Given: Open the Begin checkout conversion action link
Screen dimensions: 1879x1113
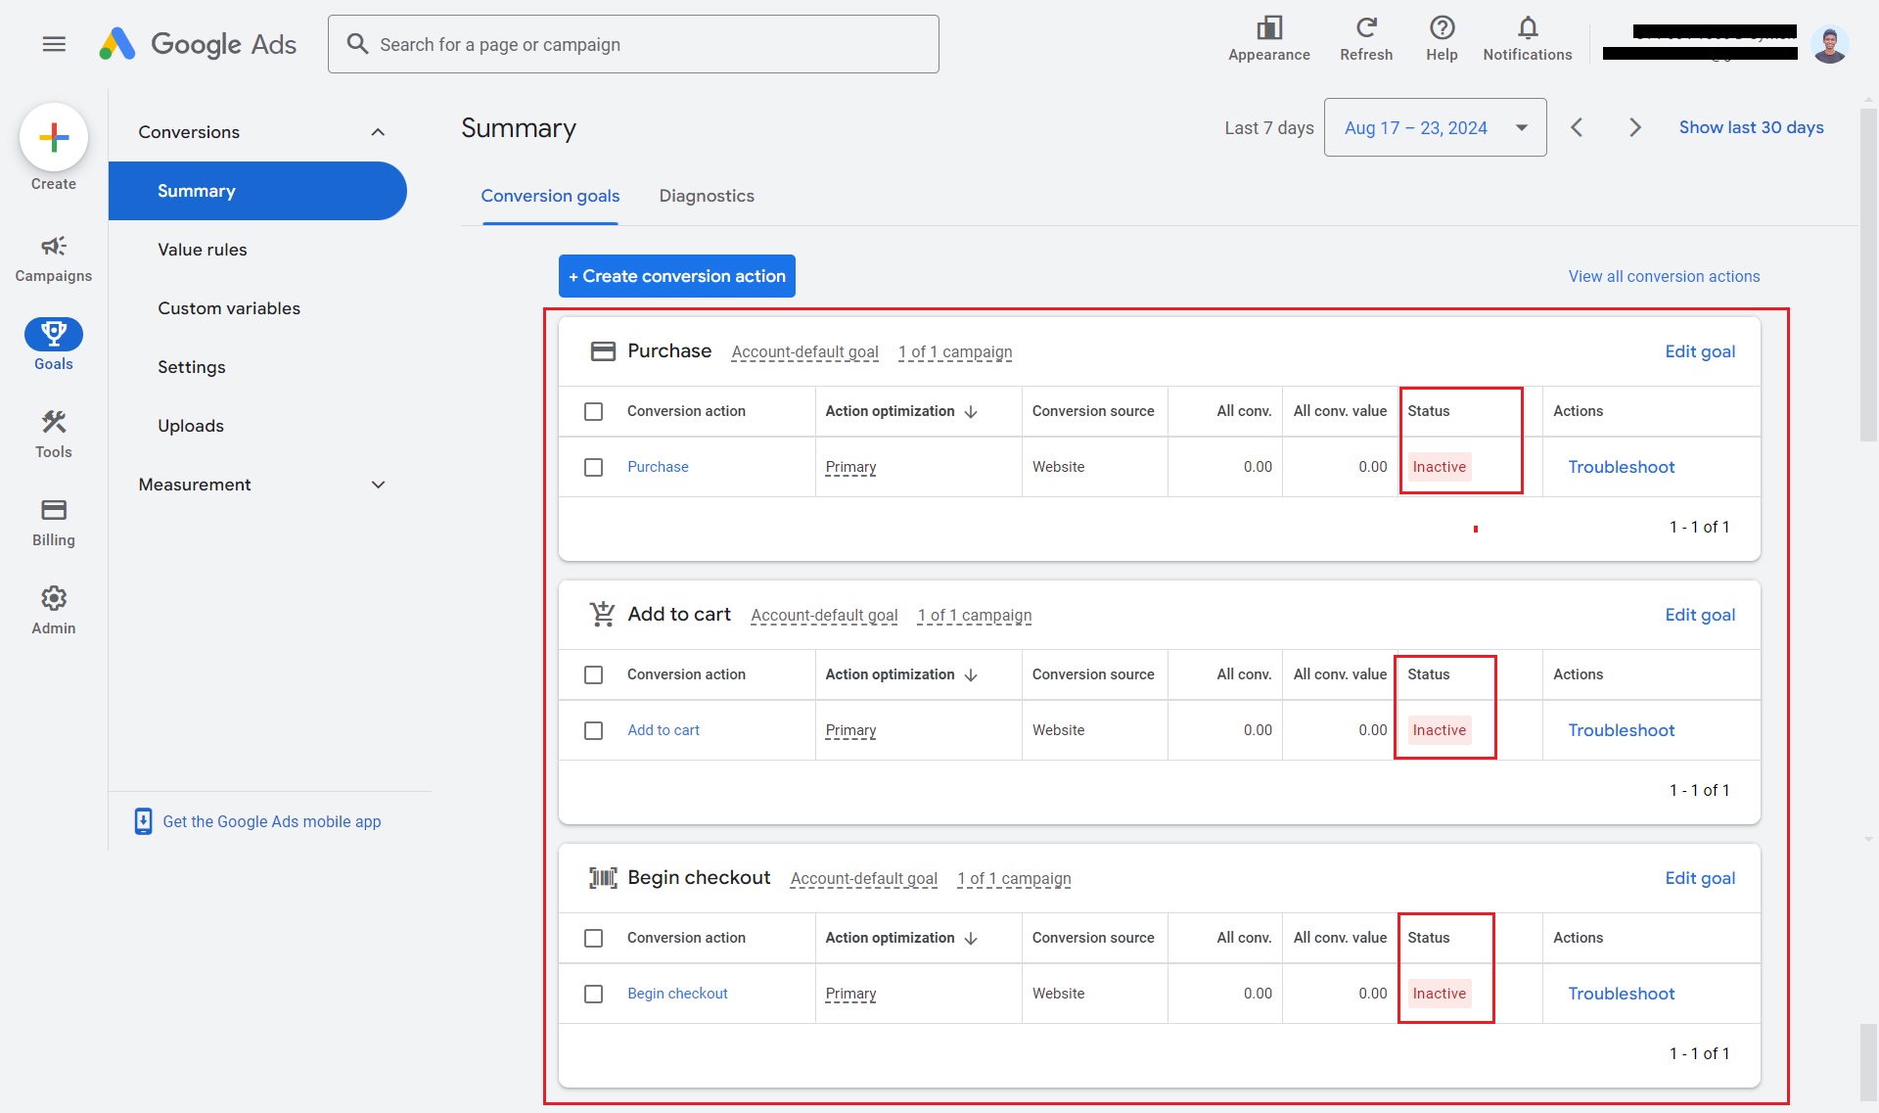Looking at the screenshot, I should 677,994.
